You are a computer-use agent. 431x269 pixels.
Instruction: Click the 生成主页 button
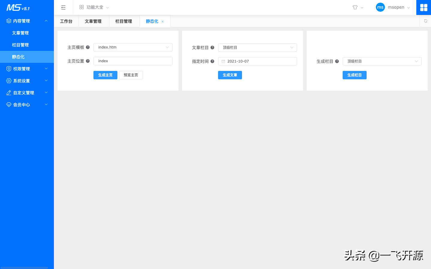pos(105,75)
